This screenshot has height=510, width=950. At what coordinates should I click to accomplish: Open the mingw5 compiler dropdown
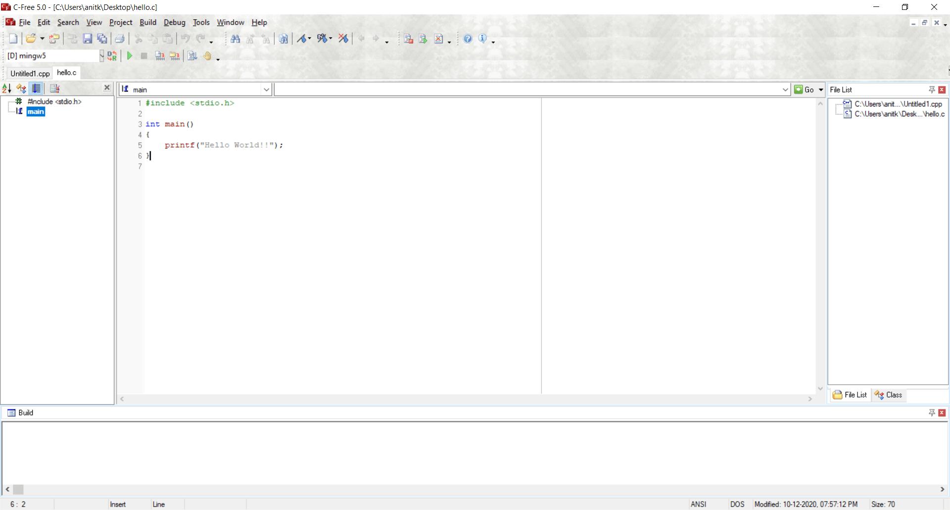101,56
